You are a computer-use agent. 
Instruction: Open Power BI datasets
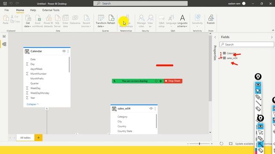(49, 21)
